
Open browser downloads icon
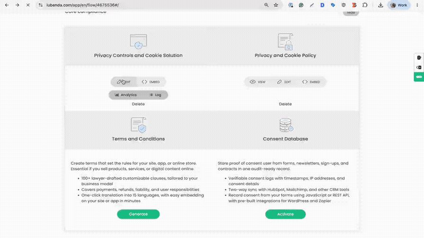pos(380,5)
